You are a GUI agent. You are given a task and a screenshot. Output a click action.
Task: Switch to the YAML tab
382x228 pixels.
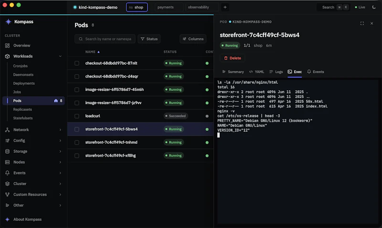256,71
